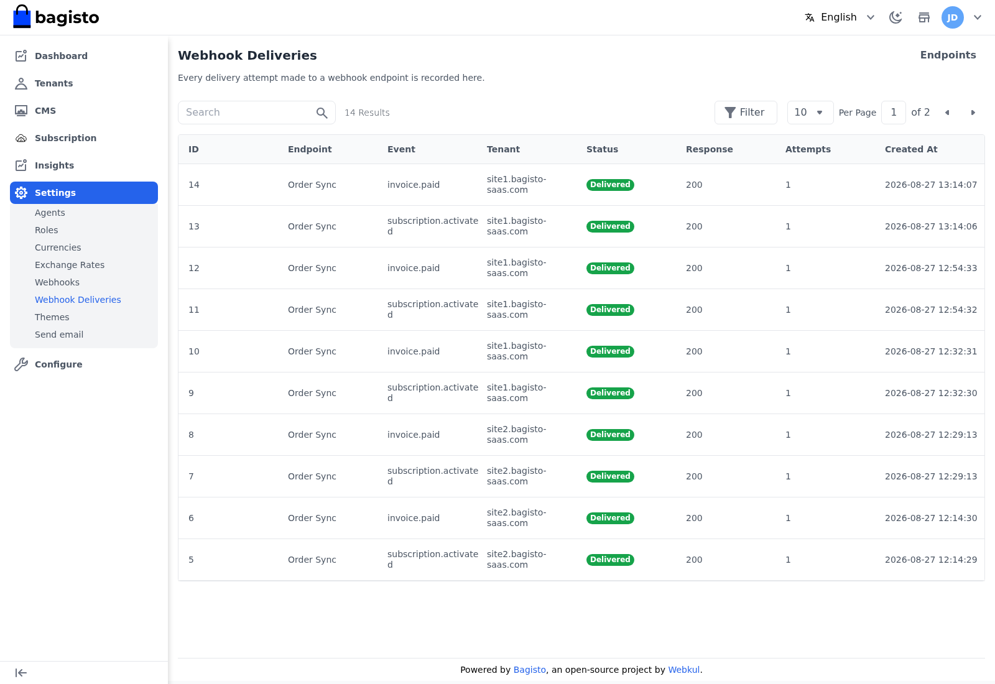The width and height of the screenshot is (995, 684).
Task: Open the Subscription menu item
Action: [x=84, y=138]
